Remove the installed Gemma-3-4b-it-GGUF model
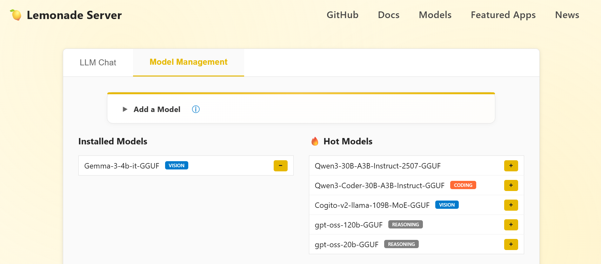Viewport: 601px width, 264px height. click(x=280, y=166)
